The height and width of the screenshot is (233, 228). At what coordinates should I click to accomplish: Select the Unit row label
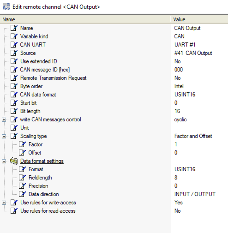[x=25, y=128]
